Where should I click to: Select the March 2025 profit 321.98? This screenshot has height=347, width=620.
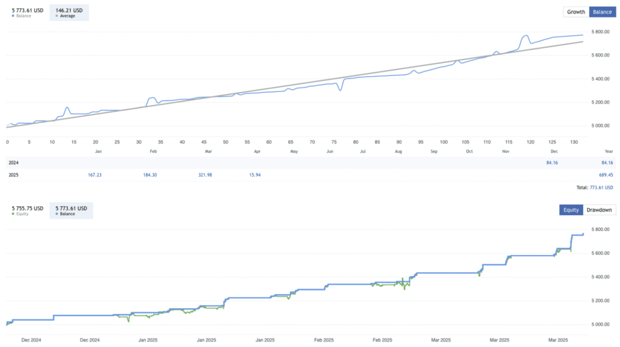pyautogui.click(x=209, y=175)
